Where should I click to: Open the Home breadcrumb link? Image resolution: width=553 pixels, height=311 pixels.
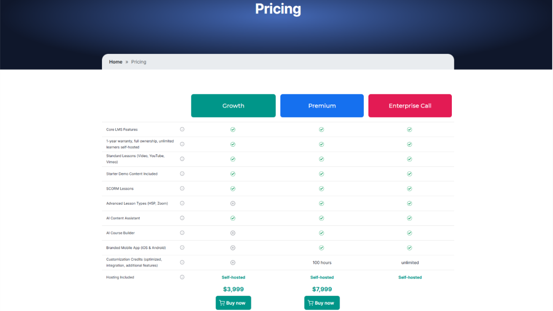(x=115, y=62)
